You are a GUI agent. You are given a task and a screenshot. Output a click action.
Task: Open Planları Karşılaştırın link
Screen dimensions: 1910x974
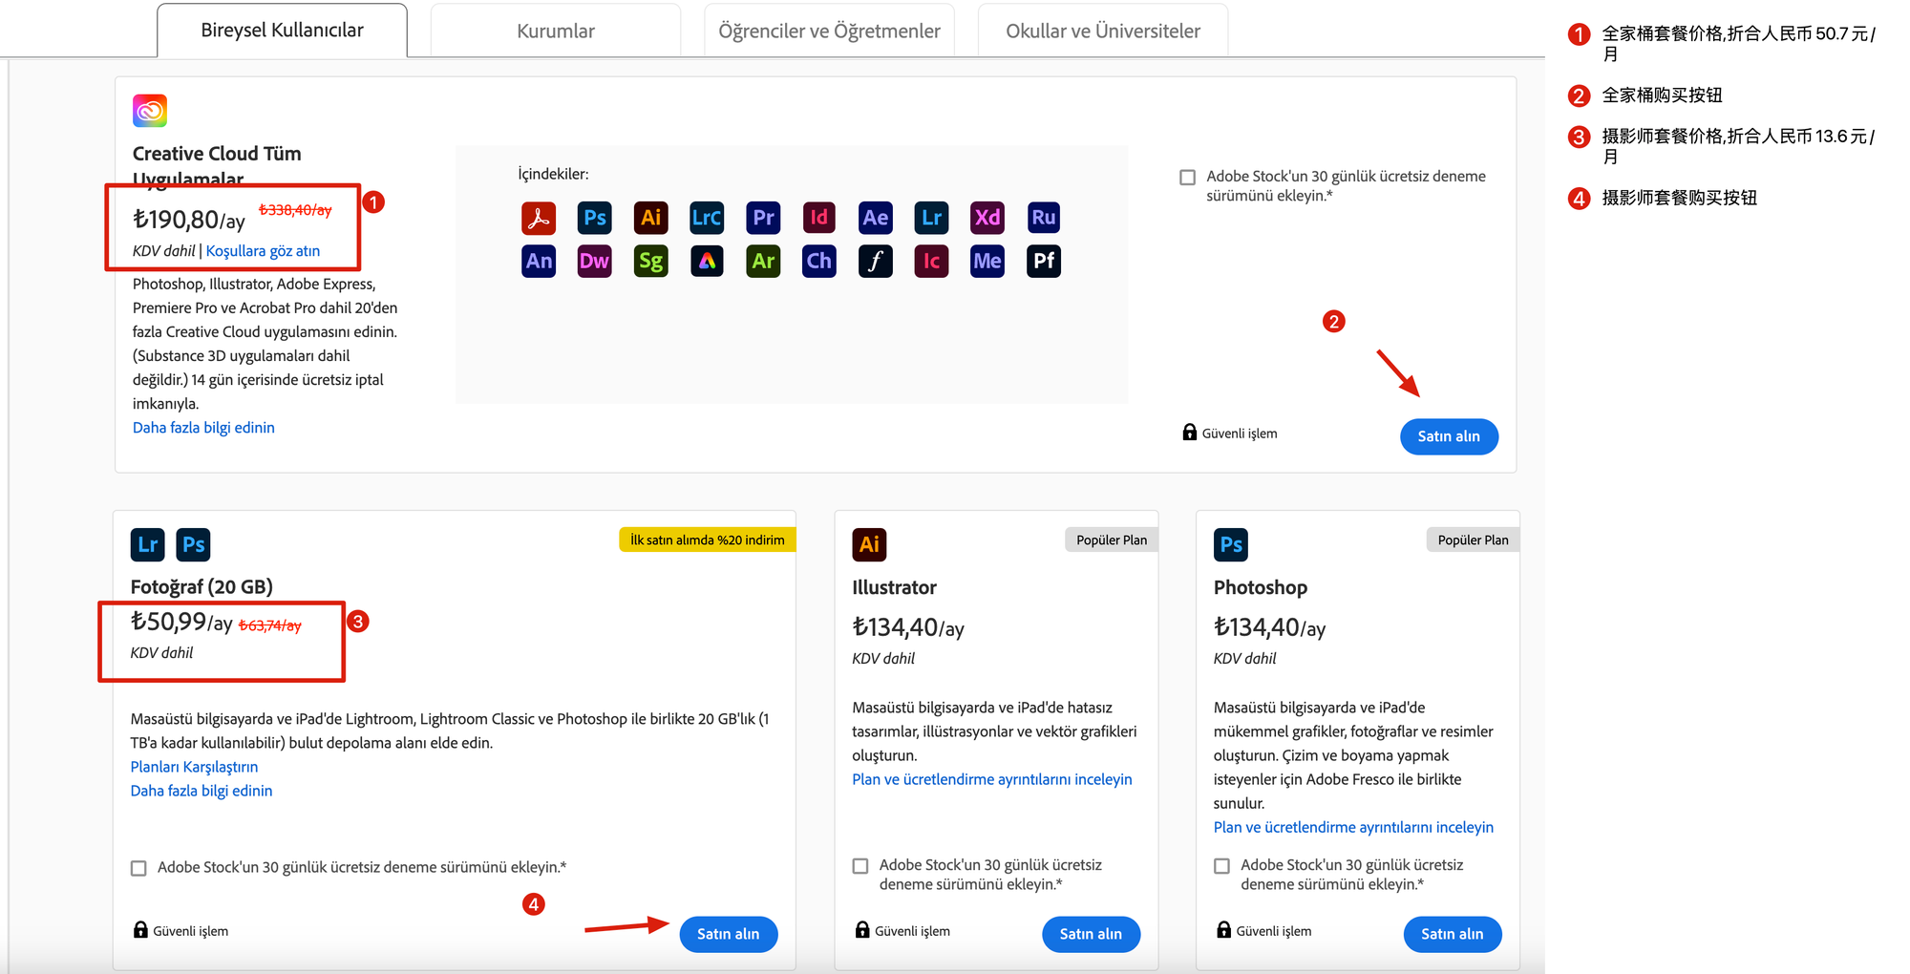(194, 767)
